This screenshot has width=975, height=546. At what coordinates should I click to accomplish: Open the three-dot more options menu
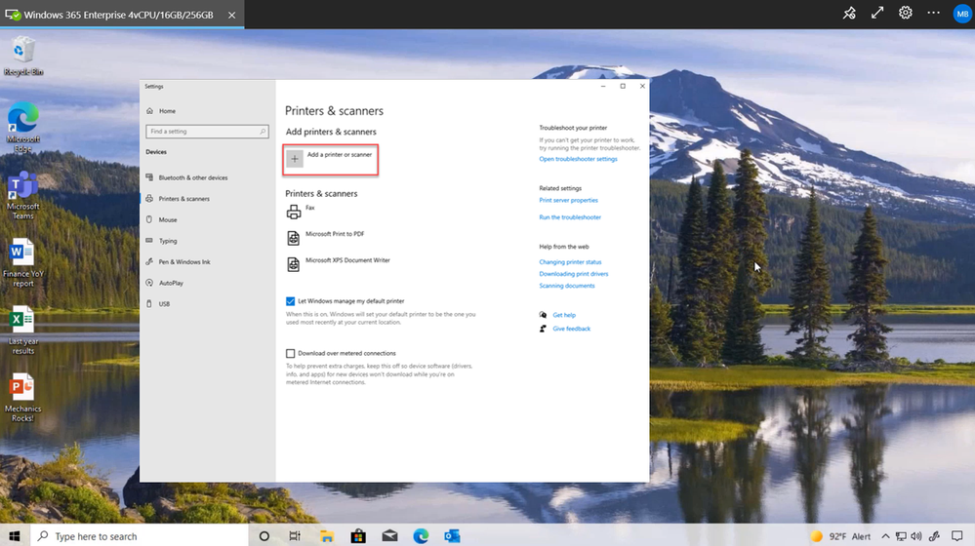[933, 13]
